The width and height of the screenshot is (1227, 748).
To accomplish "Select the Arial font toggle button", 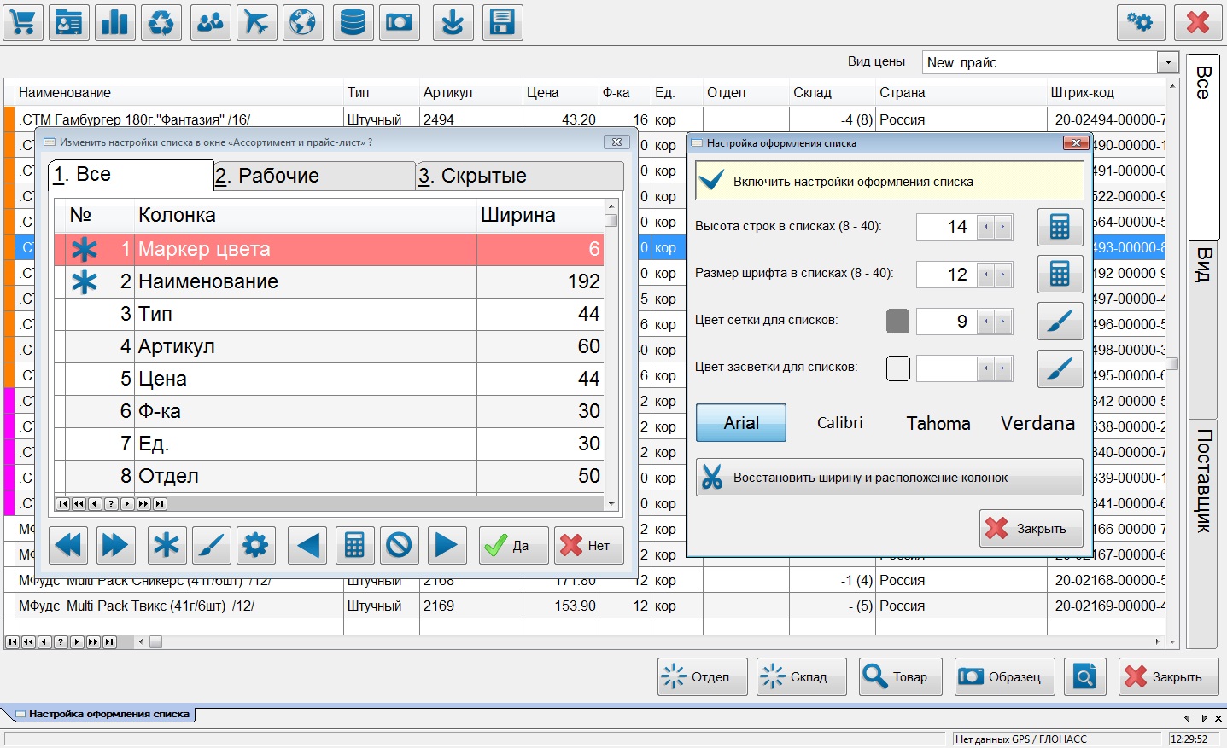I will pos(741,423).
